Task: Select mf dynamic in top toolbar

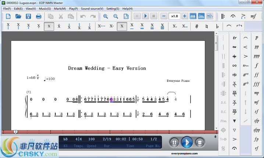Action: 253,16
